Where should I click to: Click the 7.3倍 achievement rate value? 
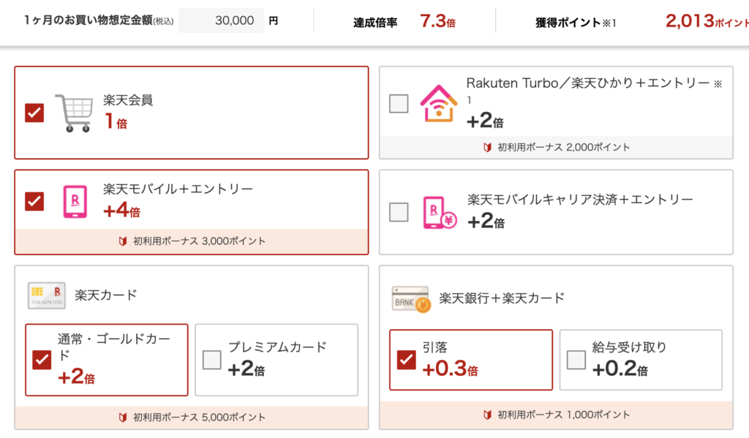point(437,21)
